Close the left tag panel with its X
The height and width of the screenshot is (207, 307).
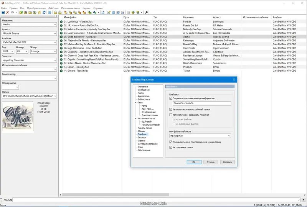[x=56, y=16]
